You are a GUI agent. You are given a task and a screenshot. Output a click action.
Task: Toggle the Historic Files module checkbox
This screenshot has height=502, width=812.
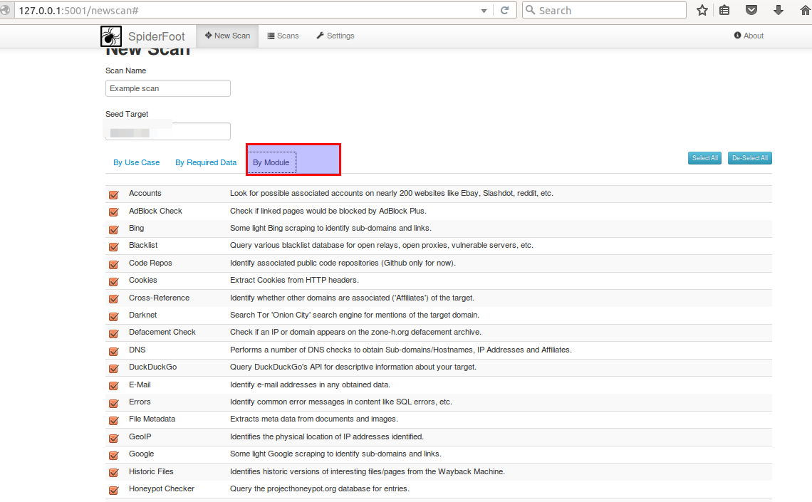[114, 473]
